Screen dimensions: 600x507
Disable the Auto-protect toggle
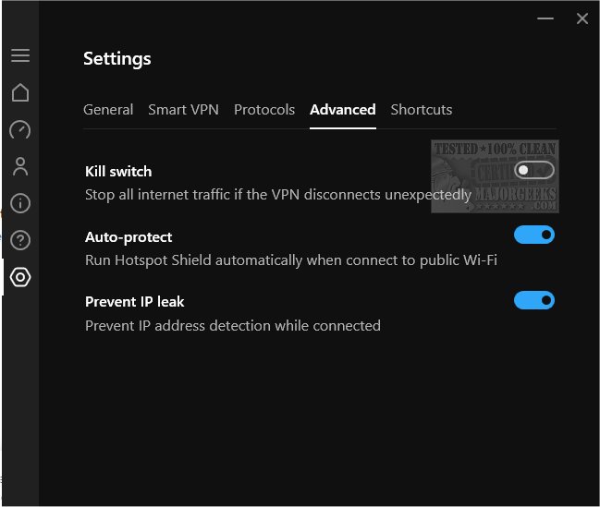(534, 235)
